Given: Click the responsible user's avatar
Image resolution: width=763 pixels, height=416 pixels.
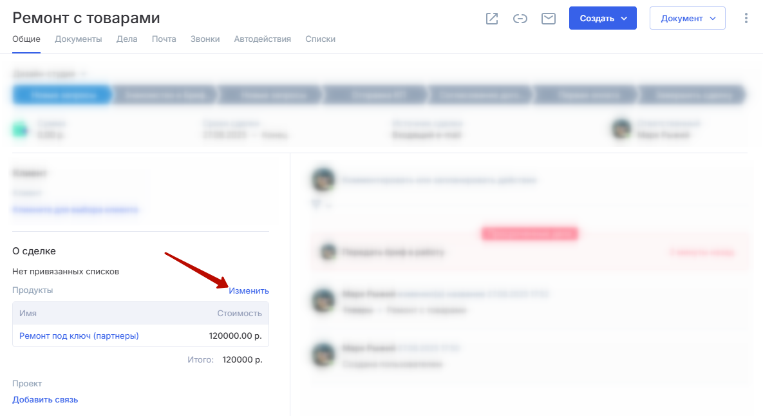Looking at the screenshot, I should 621,129.
